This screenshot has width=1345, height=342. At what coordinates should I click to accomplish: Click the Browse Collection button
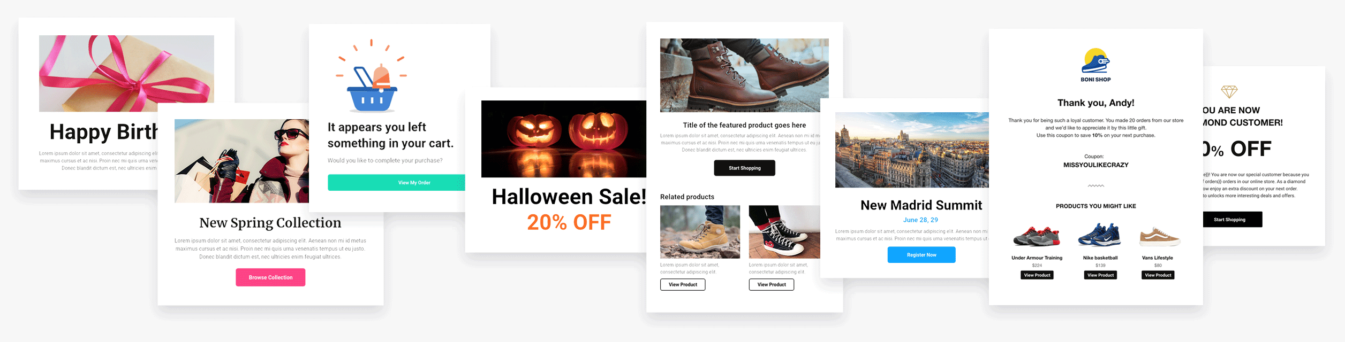[270, 277]
